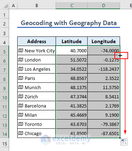
Task: Select column D header
Action: 103,5
